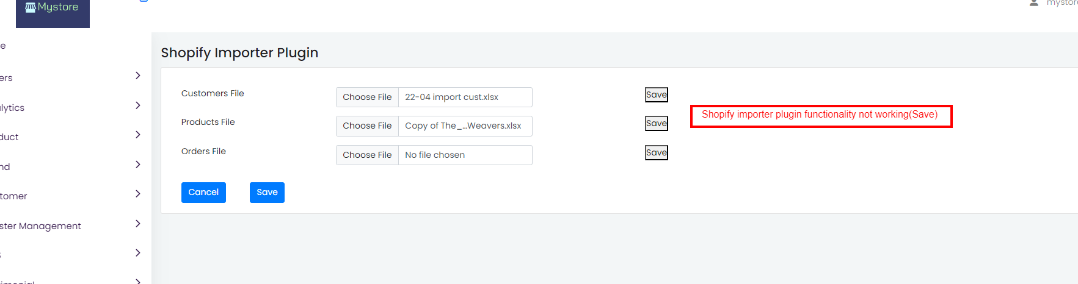
Task: Save the Customers File row
Action: (x=657, y=94)
